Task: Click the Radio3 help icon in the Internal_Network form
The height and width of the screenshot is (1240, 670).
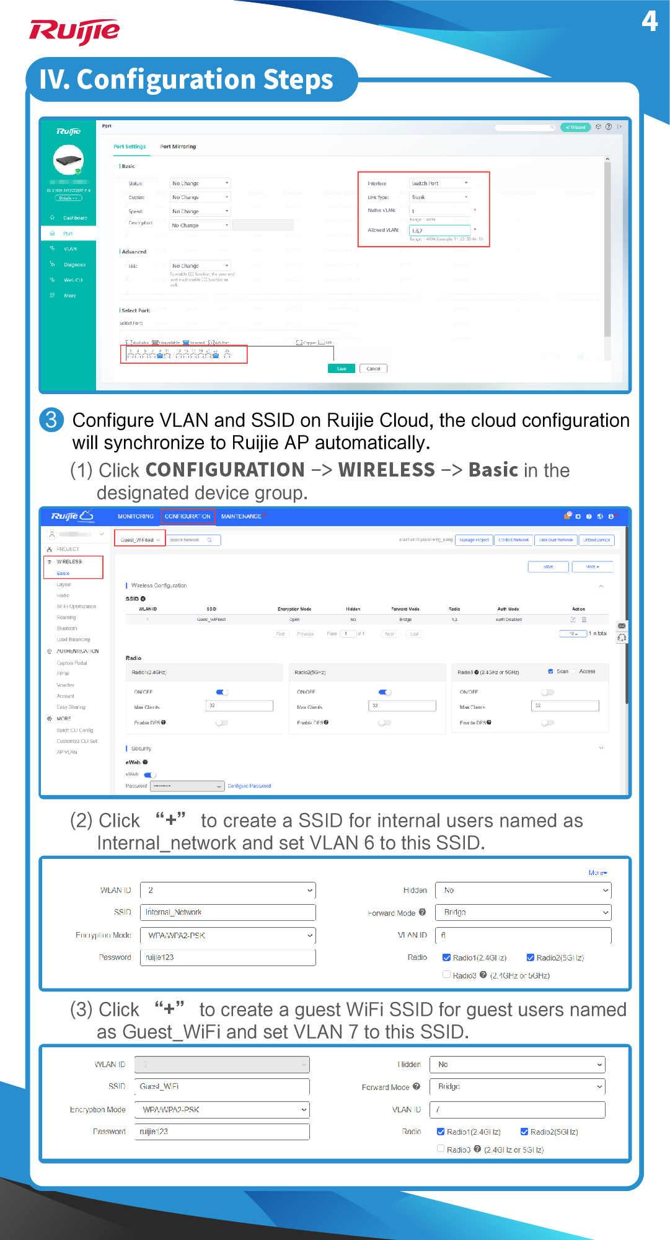Action: [483, 975]
